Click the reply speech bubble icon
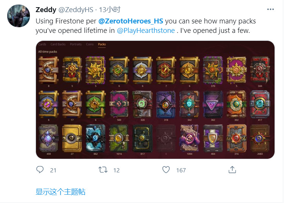The image size is (284, 203). pos(40,170)
